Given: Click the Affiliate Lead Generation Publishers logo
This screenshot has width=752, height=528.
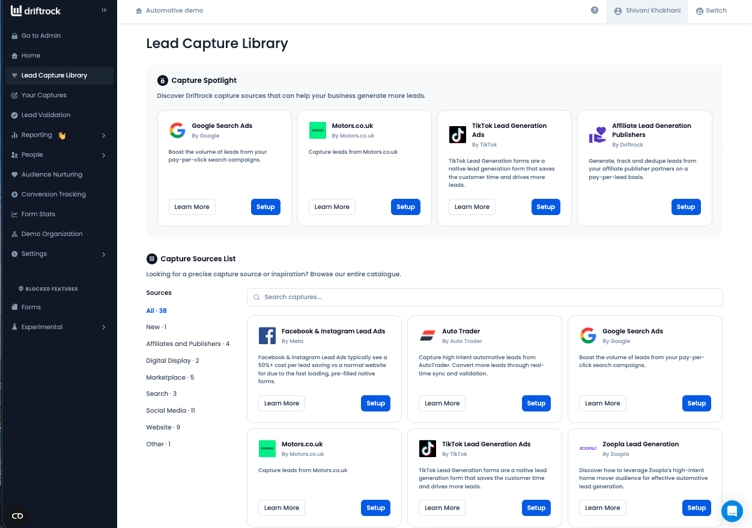Looking at the screenshot, I should coord(598,135).
